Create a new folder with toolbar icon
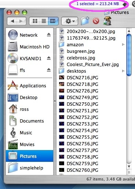Image resolution: width=135 pixels, height=189 pixels. click(x=85, y=21)
